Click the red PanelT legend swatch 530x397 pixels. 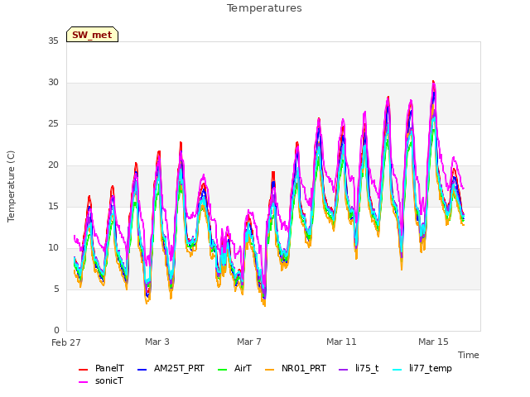(83, 370)
